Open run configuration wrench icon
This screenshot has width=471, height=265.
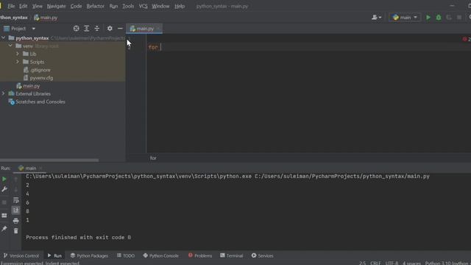[4, 189]
